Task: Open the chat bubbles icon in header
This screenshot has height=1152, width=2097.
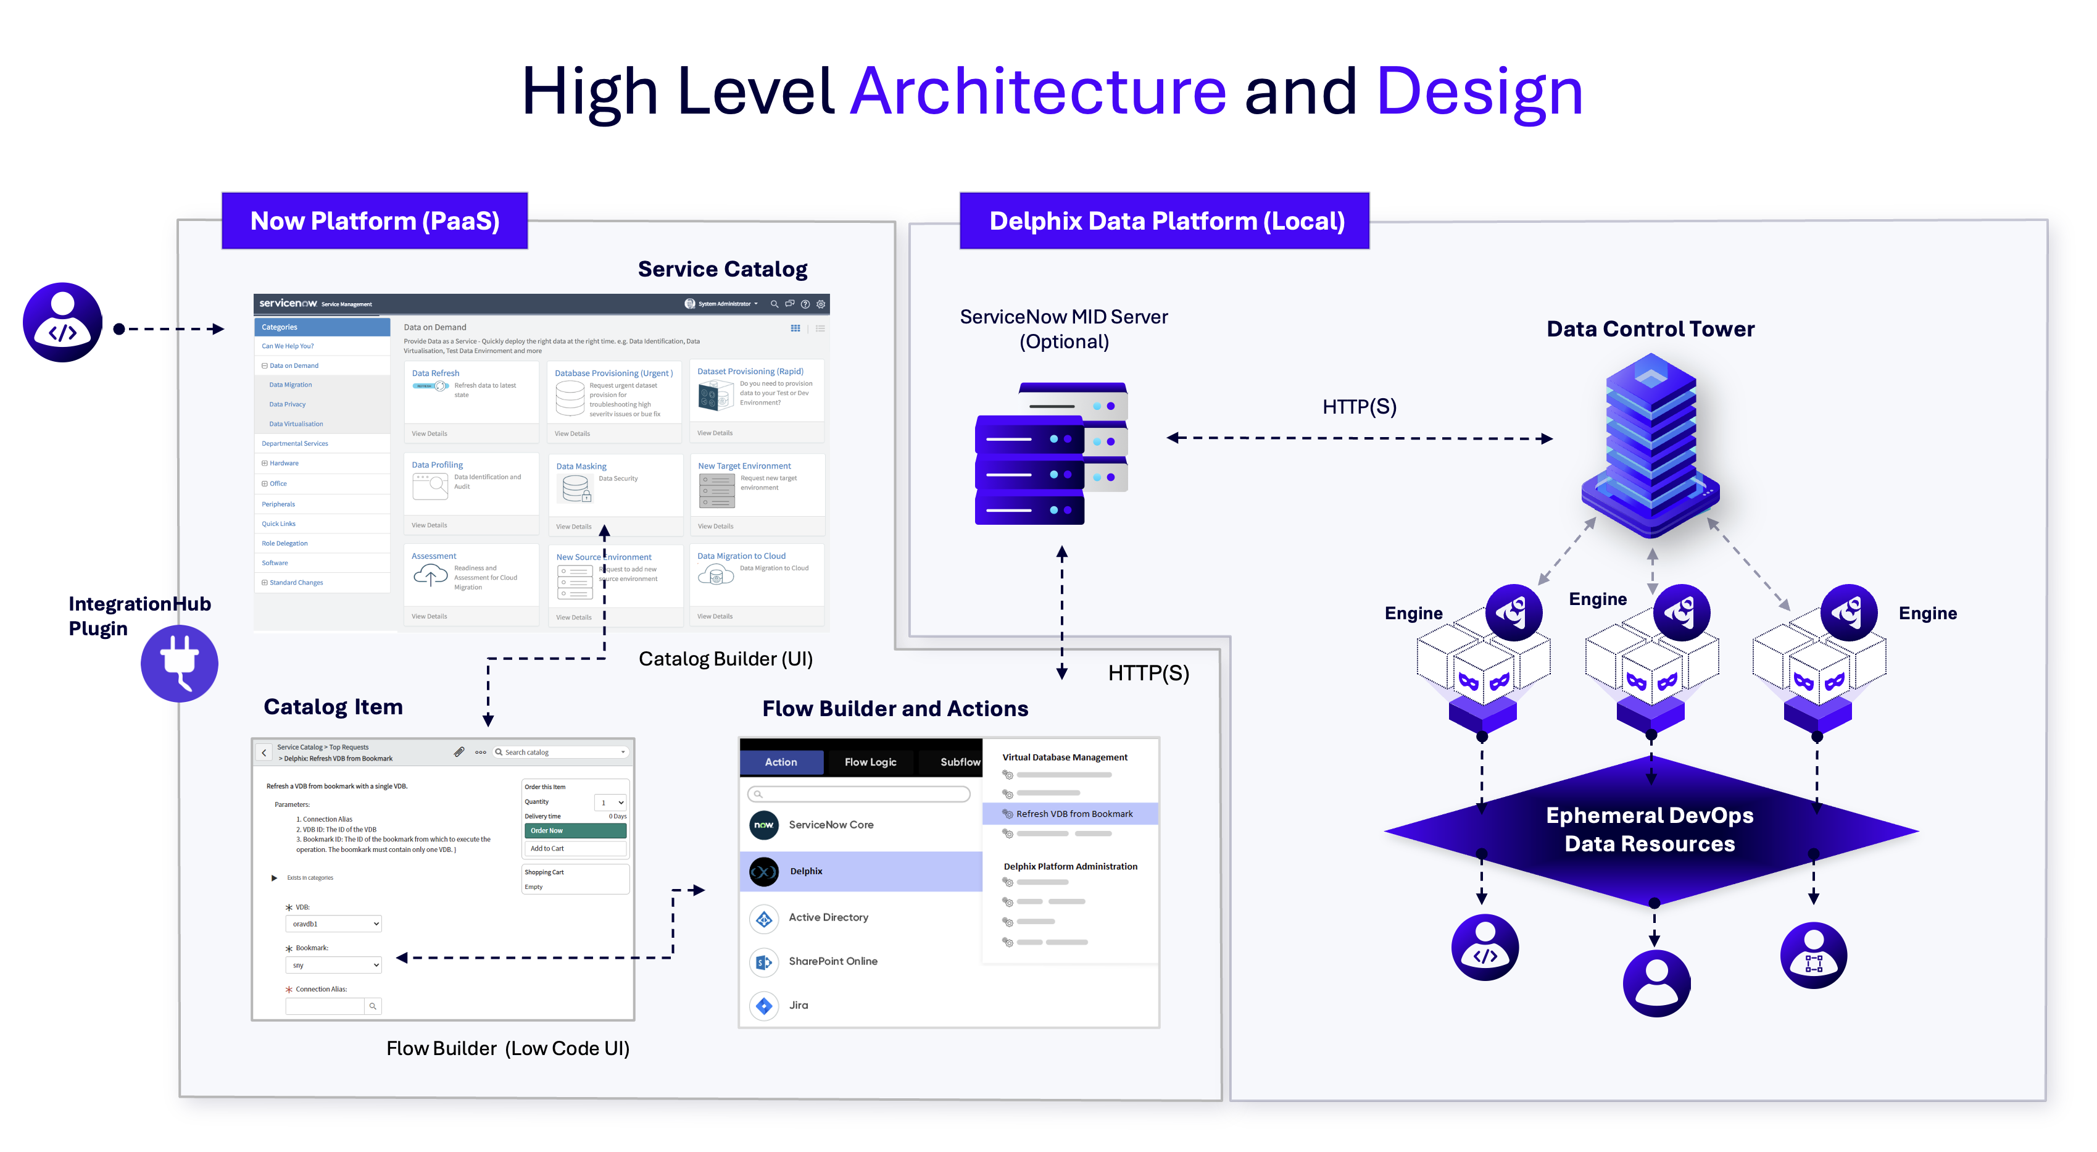Action: pyautogui.click(x=790, y=304)
